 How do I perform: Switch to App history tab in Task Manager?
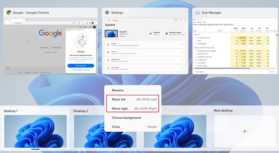[211, 25]
